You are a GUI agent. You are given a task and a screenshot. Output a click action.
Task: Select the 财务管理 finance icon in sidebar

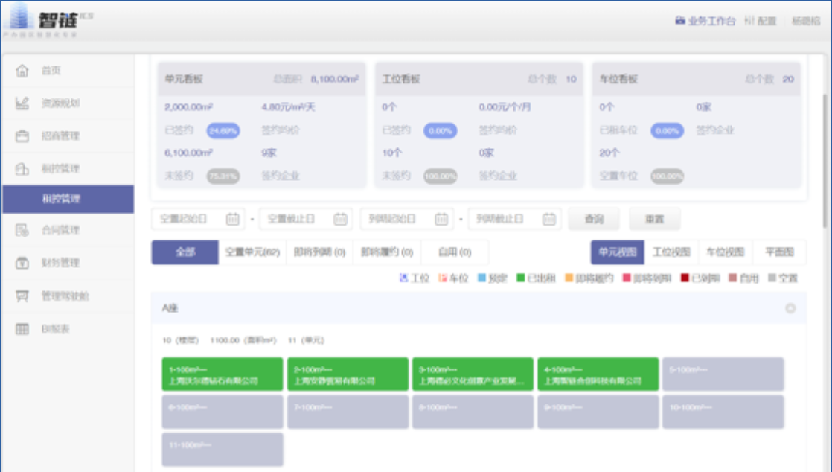click(x=22, y=263)
